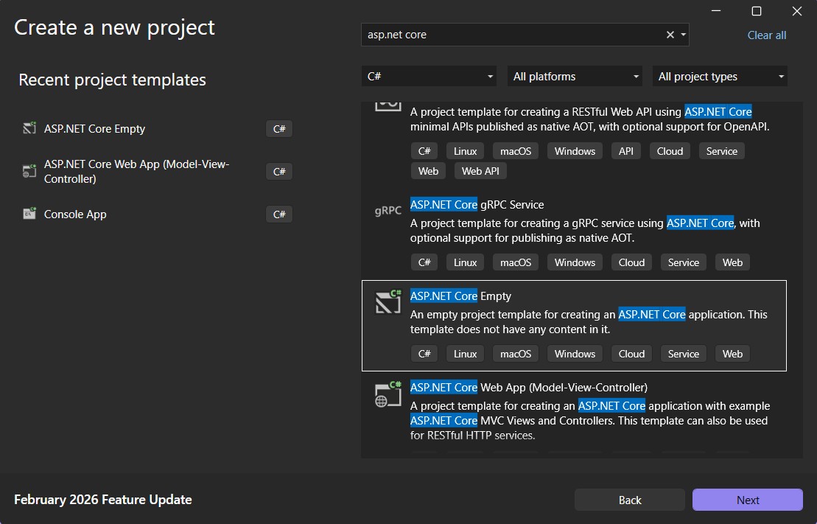The image size is (817, 524).
Task: Click the ASP.NET Core Empty icon in recent templates
Action: pyautogui.click(x=29, y=128)
